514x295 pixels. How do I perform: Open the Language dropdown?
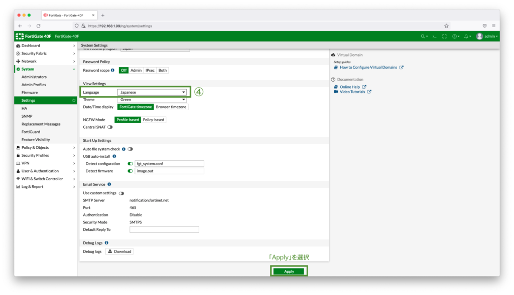point(152,92)
